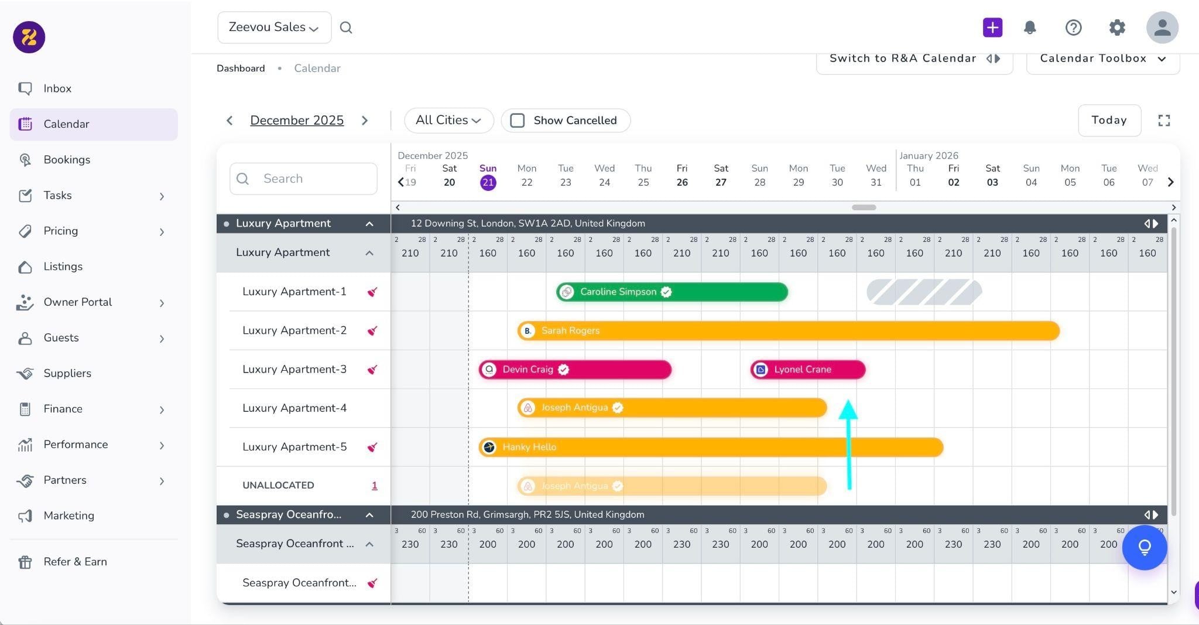
Task: Open the help question mark icon
Action: coord(1073,28)
